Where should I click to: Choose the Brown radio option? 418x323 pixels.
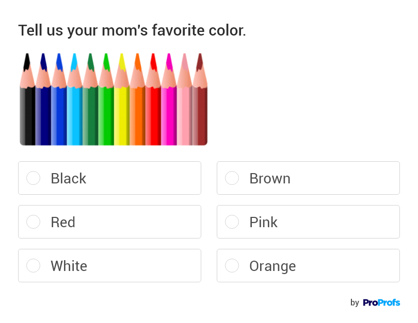(232, 178)
